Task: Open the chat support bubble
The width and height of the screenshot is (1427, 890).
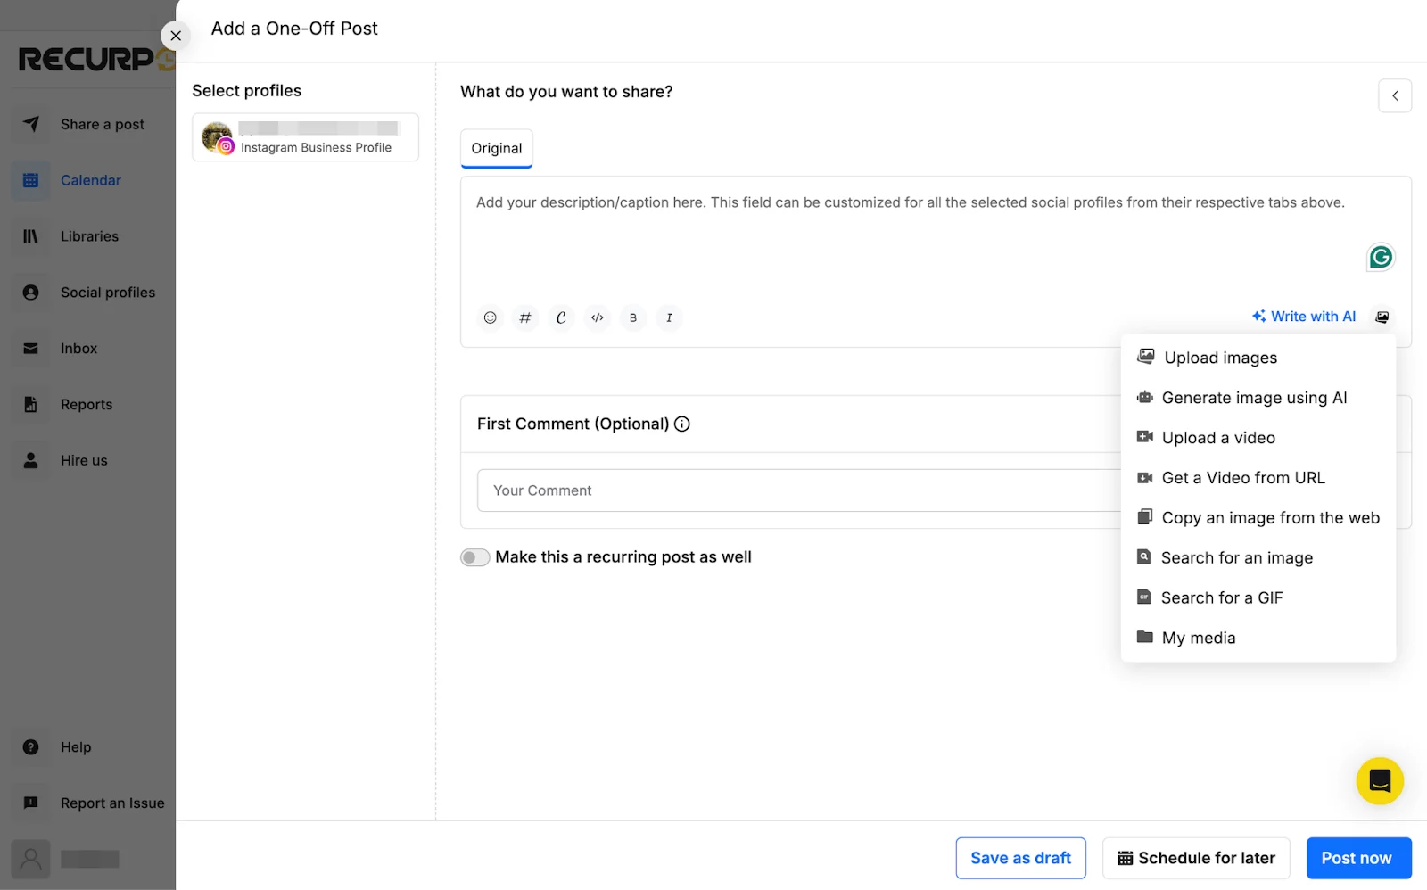Action: click(x=1378, y=780)
